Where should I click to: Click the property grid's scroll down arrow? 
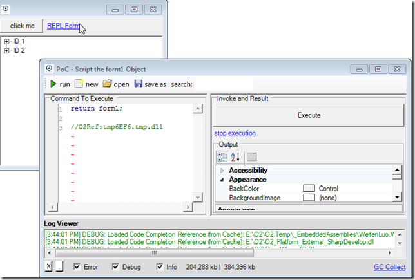[x=397, y=197]
